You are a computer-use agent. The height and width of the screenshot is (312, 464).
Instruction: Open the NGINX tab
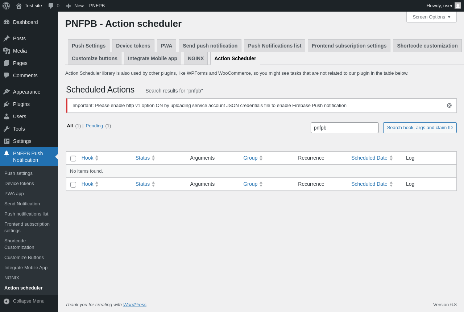tap(196, 58)
